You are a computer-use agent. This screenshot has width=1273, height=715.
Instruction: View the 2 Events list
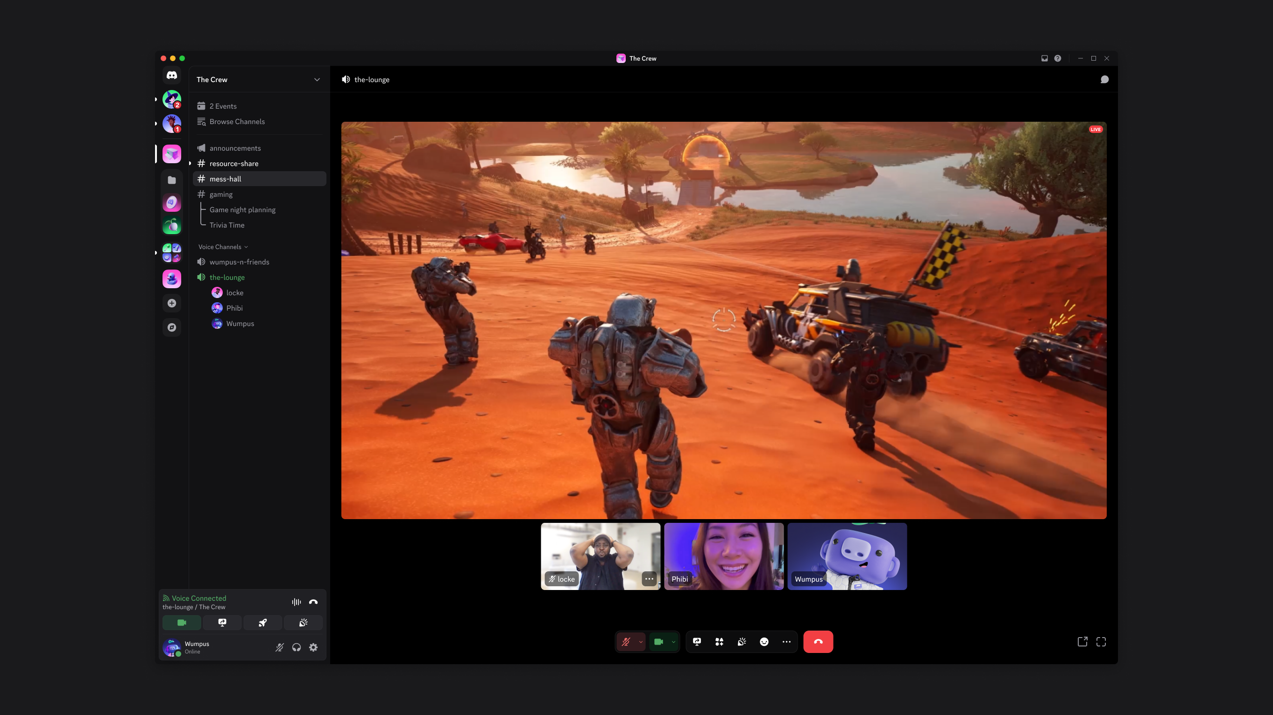[x=223, y=106]
